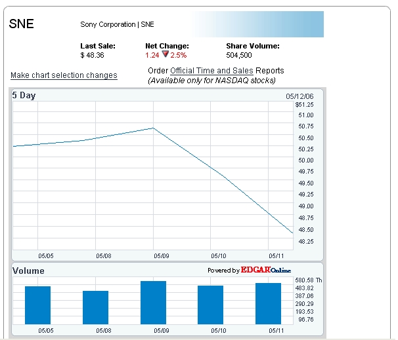Click the 05/12/06 chart date
The width and height of the screenshot is (398, 340).
point(299,96)
